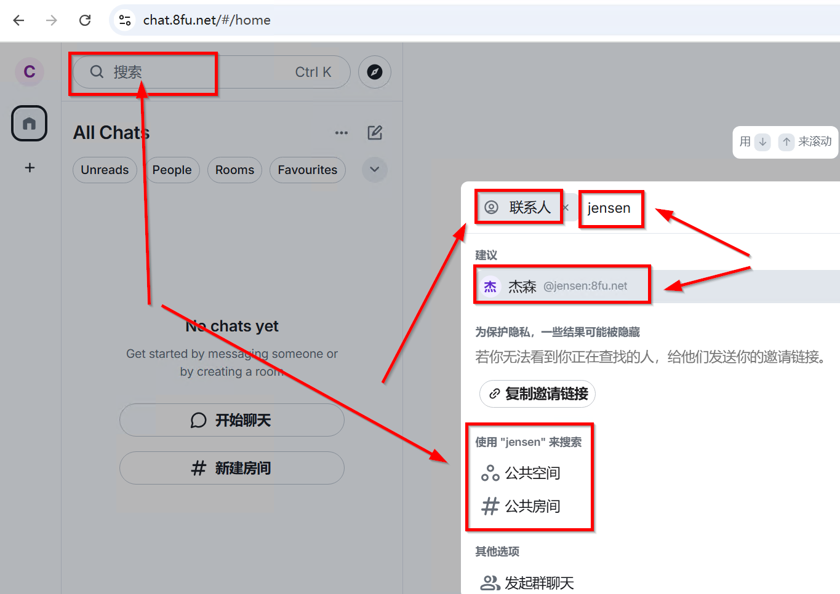The image size is (840, 594).
Task: Open the user avatar C menu
Action: [x=30, y=72]
